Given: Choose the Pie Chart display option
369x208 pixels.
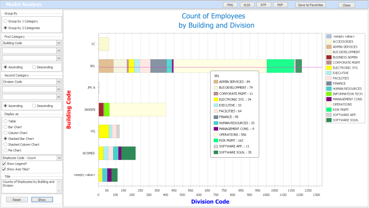Looking at the screenshot, I should click(x=5, y=150).
